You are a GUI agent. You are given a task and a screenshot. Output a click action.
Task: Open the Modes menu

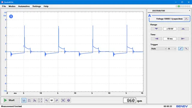coord(12,6)
